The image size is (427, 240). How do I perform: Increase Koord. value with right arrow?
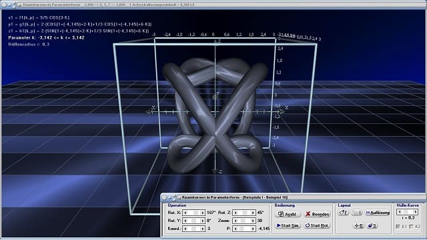[x=203, y=229]
